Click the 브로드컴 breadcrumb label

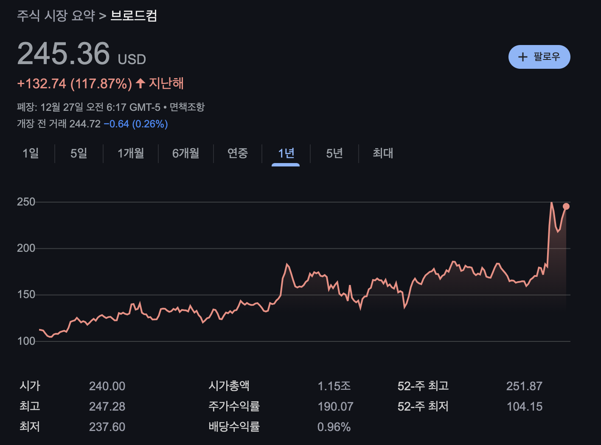pos(133,16)
